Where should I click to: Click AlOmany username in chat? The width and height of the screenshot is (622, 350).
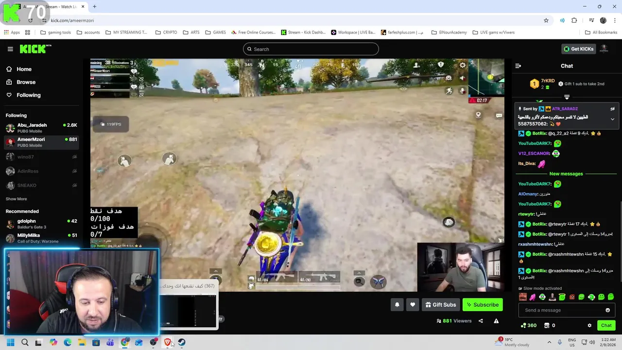tap(528, 194)
